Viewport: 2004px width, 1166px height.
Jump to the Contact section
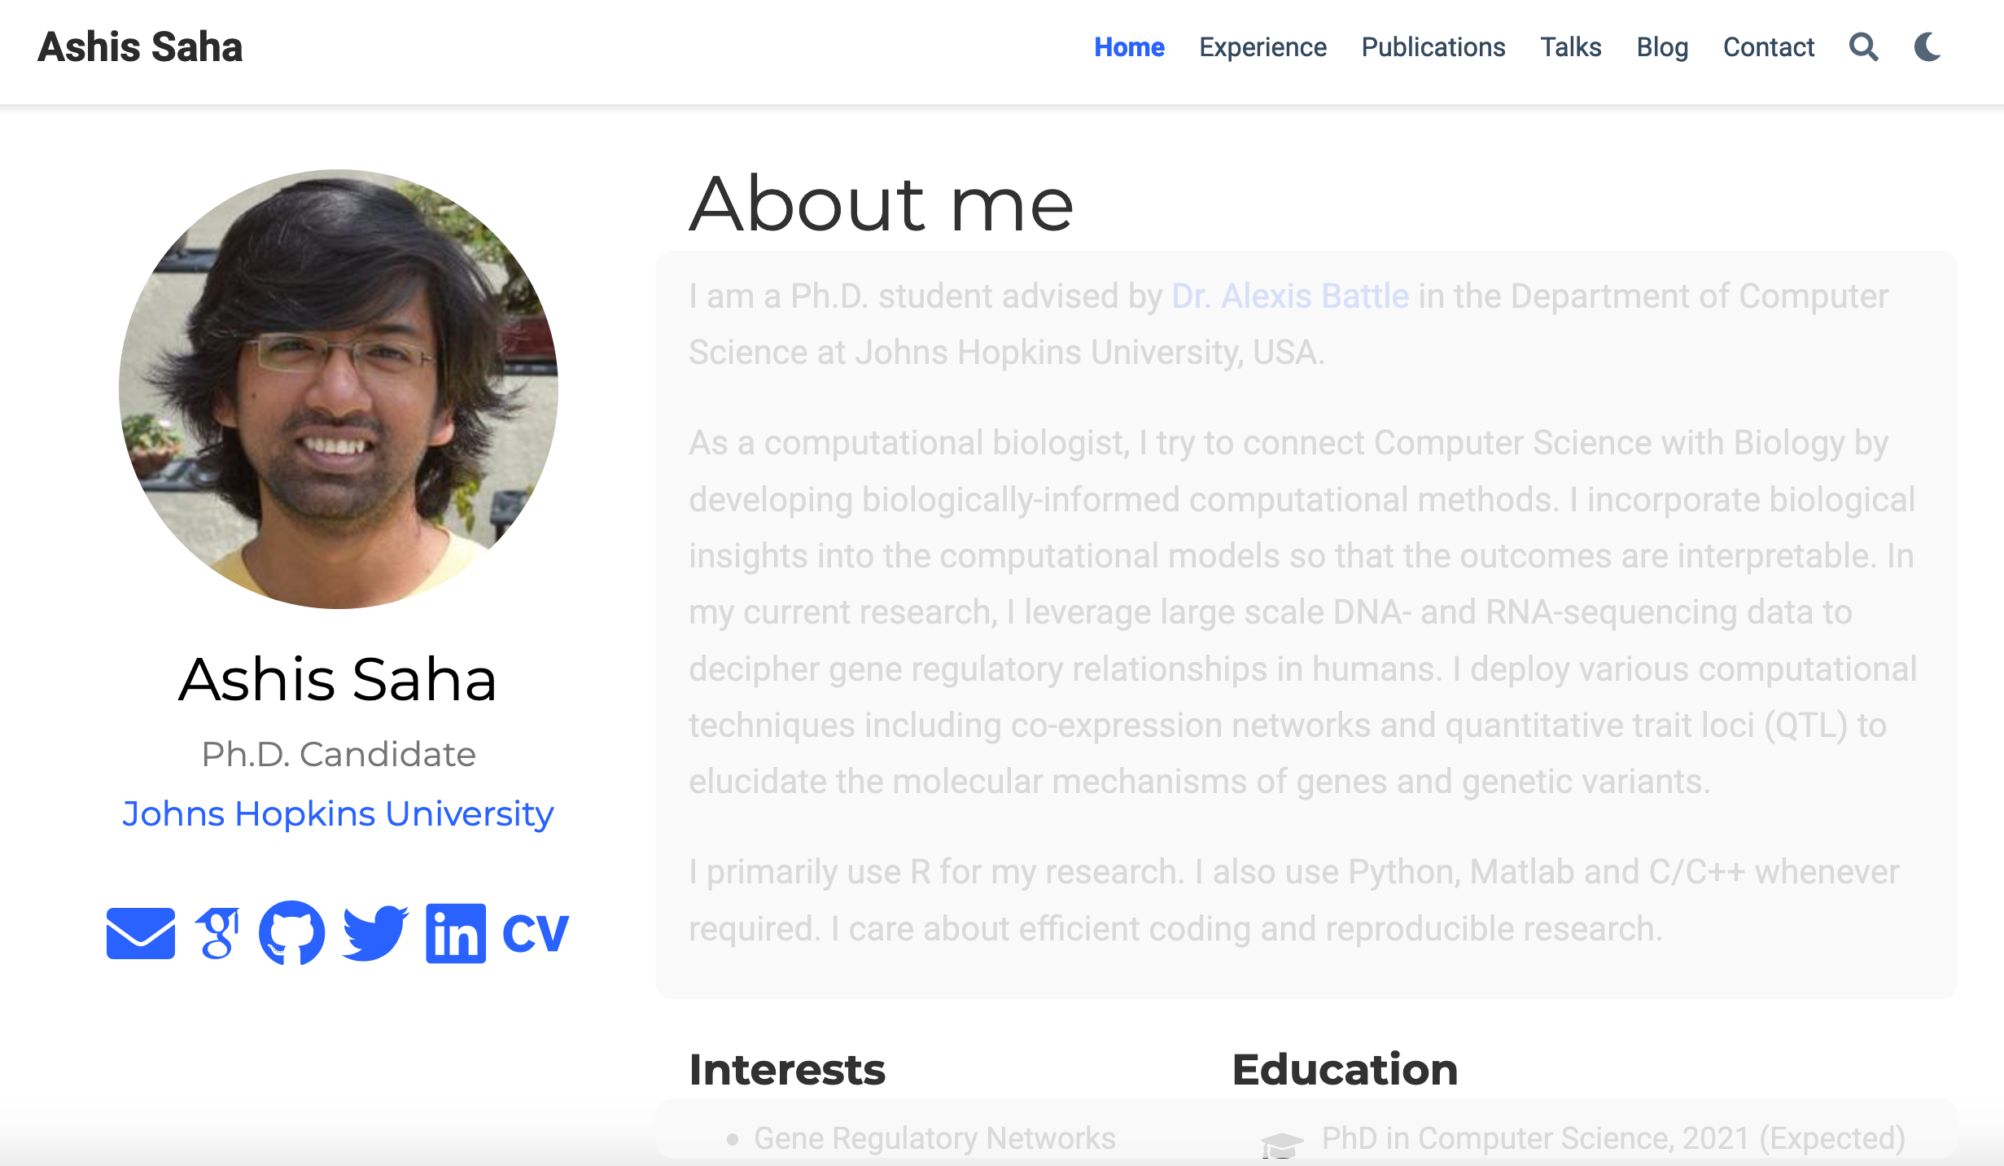(1768, 47)
